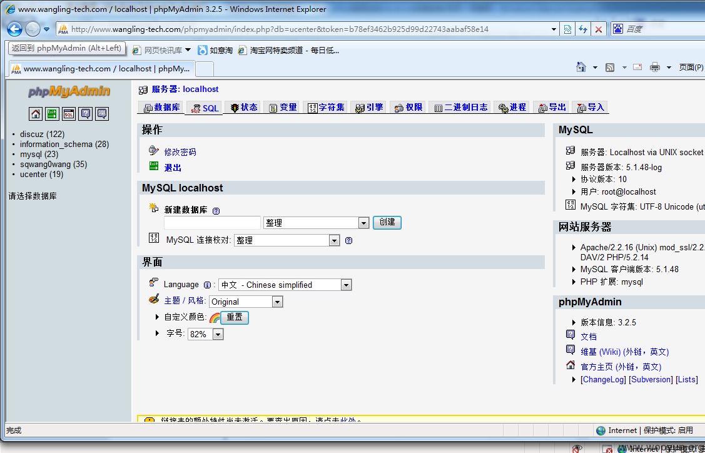Click the IE Home toolbar icon
This screenshot has width=705, height=453.
click(581, 67)
